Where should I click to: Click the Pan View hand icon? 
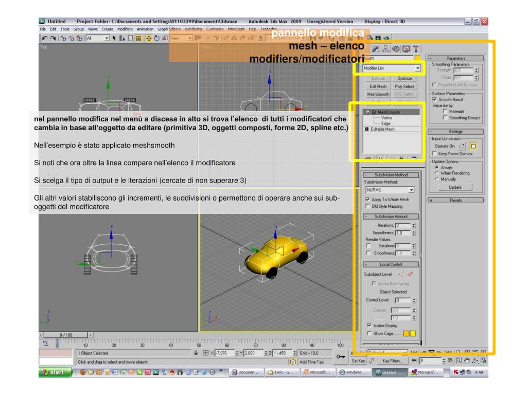coord(467,361)
